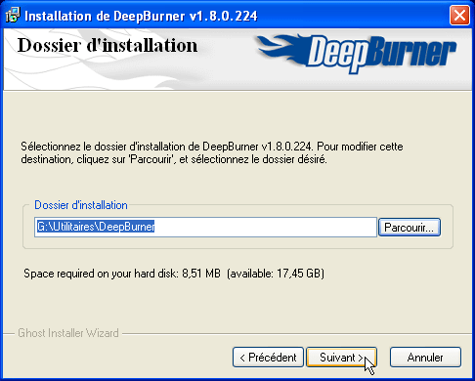Image resolution: width=475 pixels, height=381 pixels.
Task: Click the bold 'Dossier d'installation' page heading
Action: pyautogui.click(x=108, y=45)
